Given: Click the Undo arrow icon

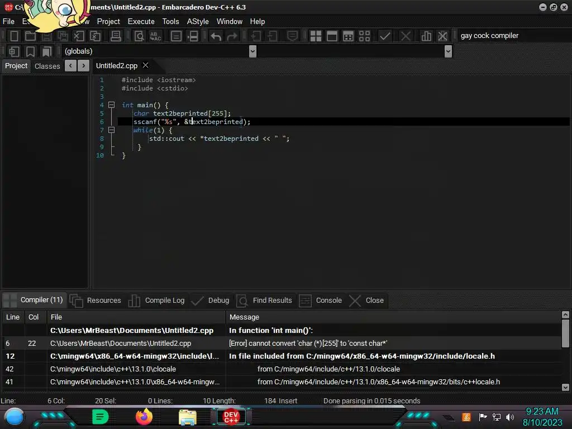Looking at the screenshot, I should 216,36.
